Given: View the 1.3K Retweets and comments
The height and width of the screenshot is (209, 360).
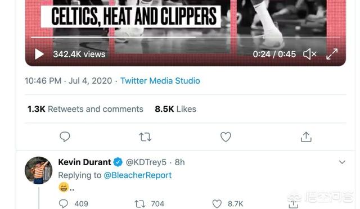Looking at the screenshot, I should click(x=85, y=109).
